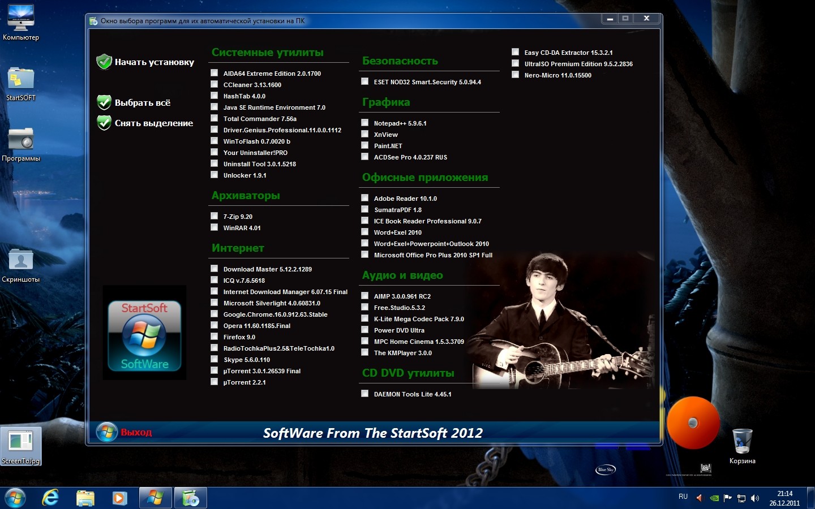Select the ScreenToJpg desktop icon
Screen dimensions: 815x509
pos(21,446)
